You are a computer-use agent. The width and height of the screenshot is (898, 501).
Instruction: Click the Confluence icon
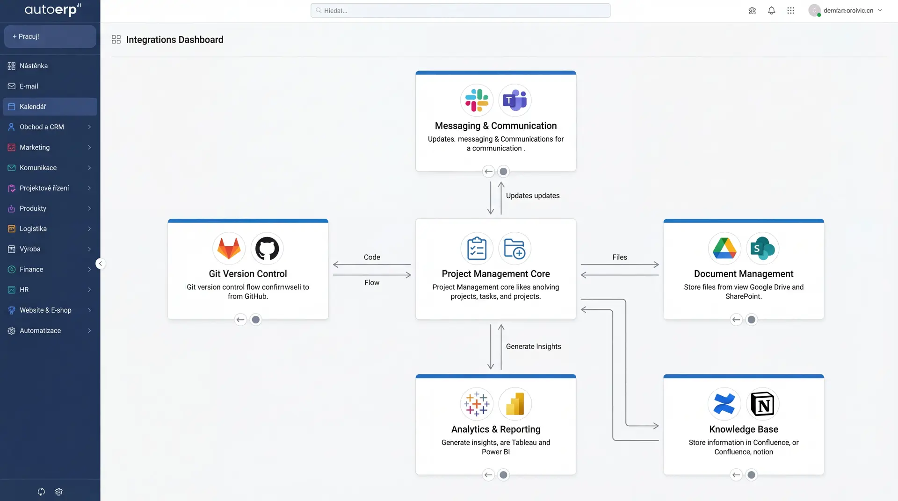pos(724,404)
